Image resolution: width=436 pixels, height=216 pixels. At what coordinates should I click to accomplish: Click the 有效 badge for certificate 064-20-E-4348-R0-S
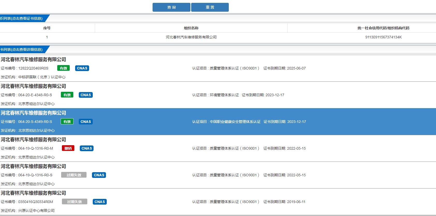point(67,95)
